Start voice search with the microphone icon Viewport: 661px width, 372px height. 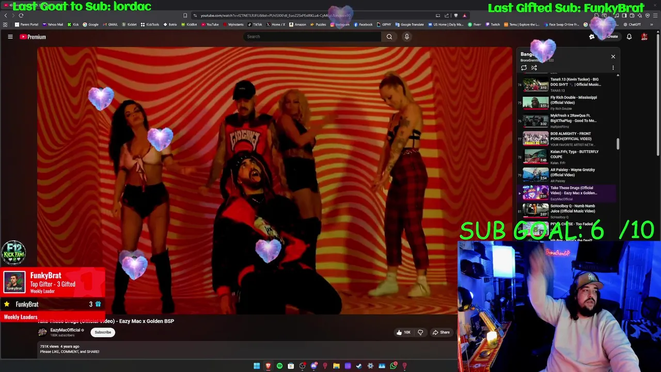407,37
